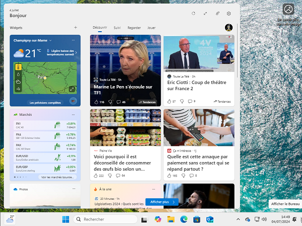This screenshot has width=302, height=226.
Task: Open Voir les marchés boursiers link
Action: coord(57,177)
